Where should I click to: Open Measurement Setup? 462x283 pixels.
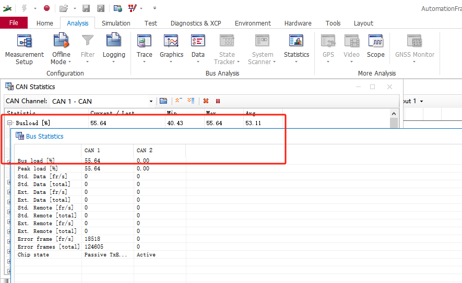pos(24,49)
